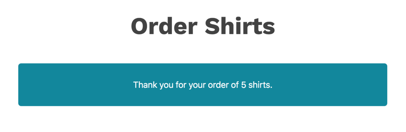This screenshot has height=132, width=406.
Task: Click the Order Shirts page heading
Action: (203, 26)
